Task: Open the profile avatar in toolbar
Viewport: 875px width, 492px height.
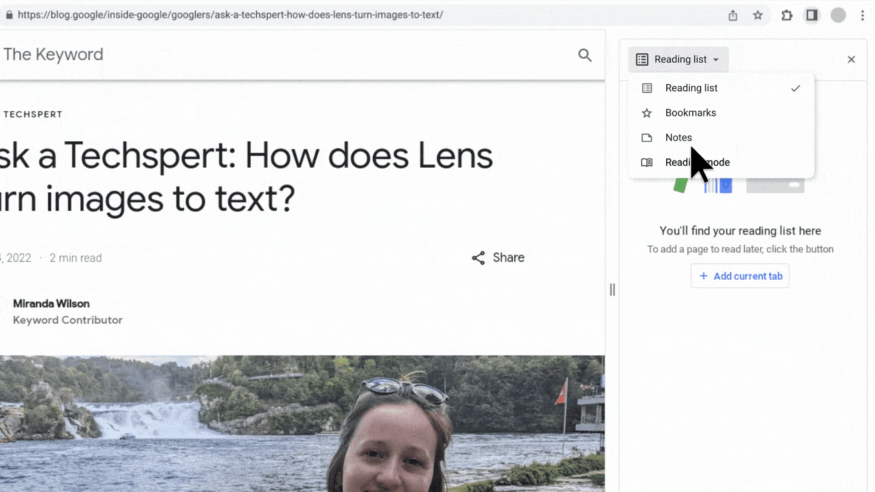Action: (838, 15)
